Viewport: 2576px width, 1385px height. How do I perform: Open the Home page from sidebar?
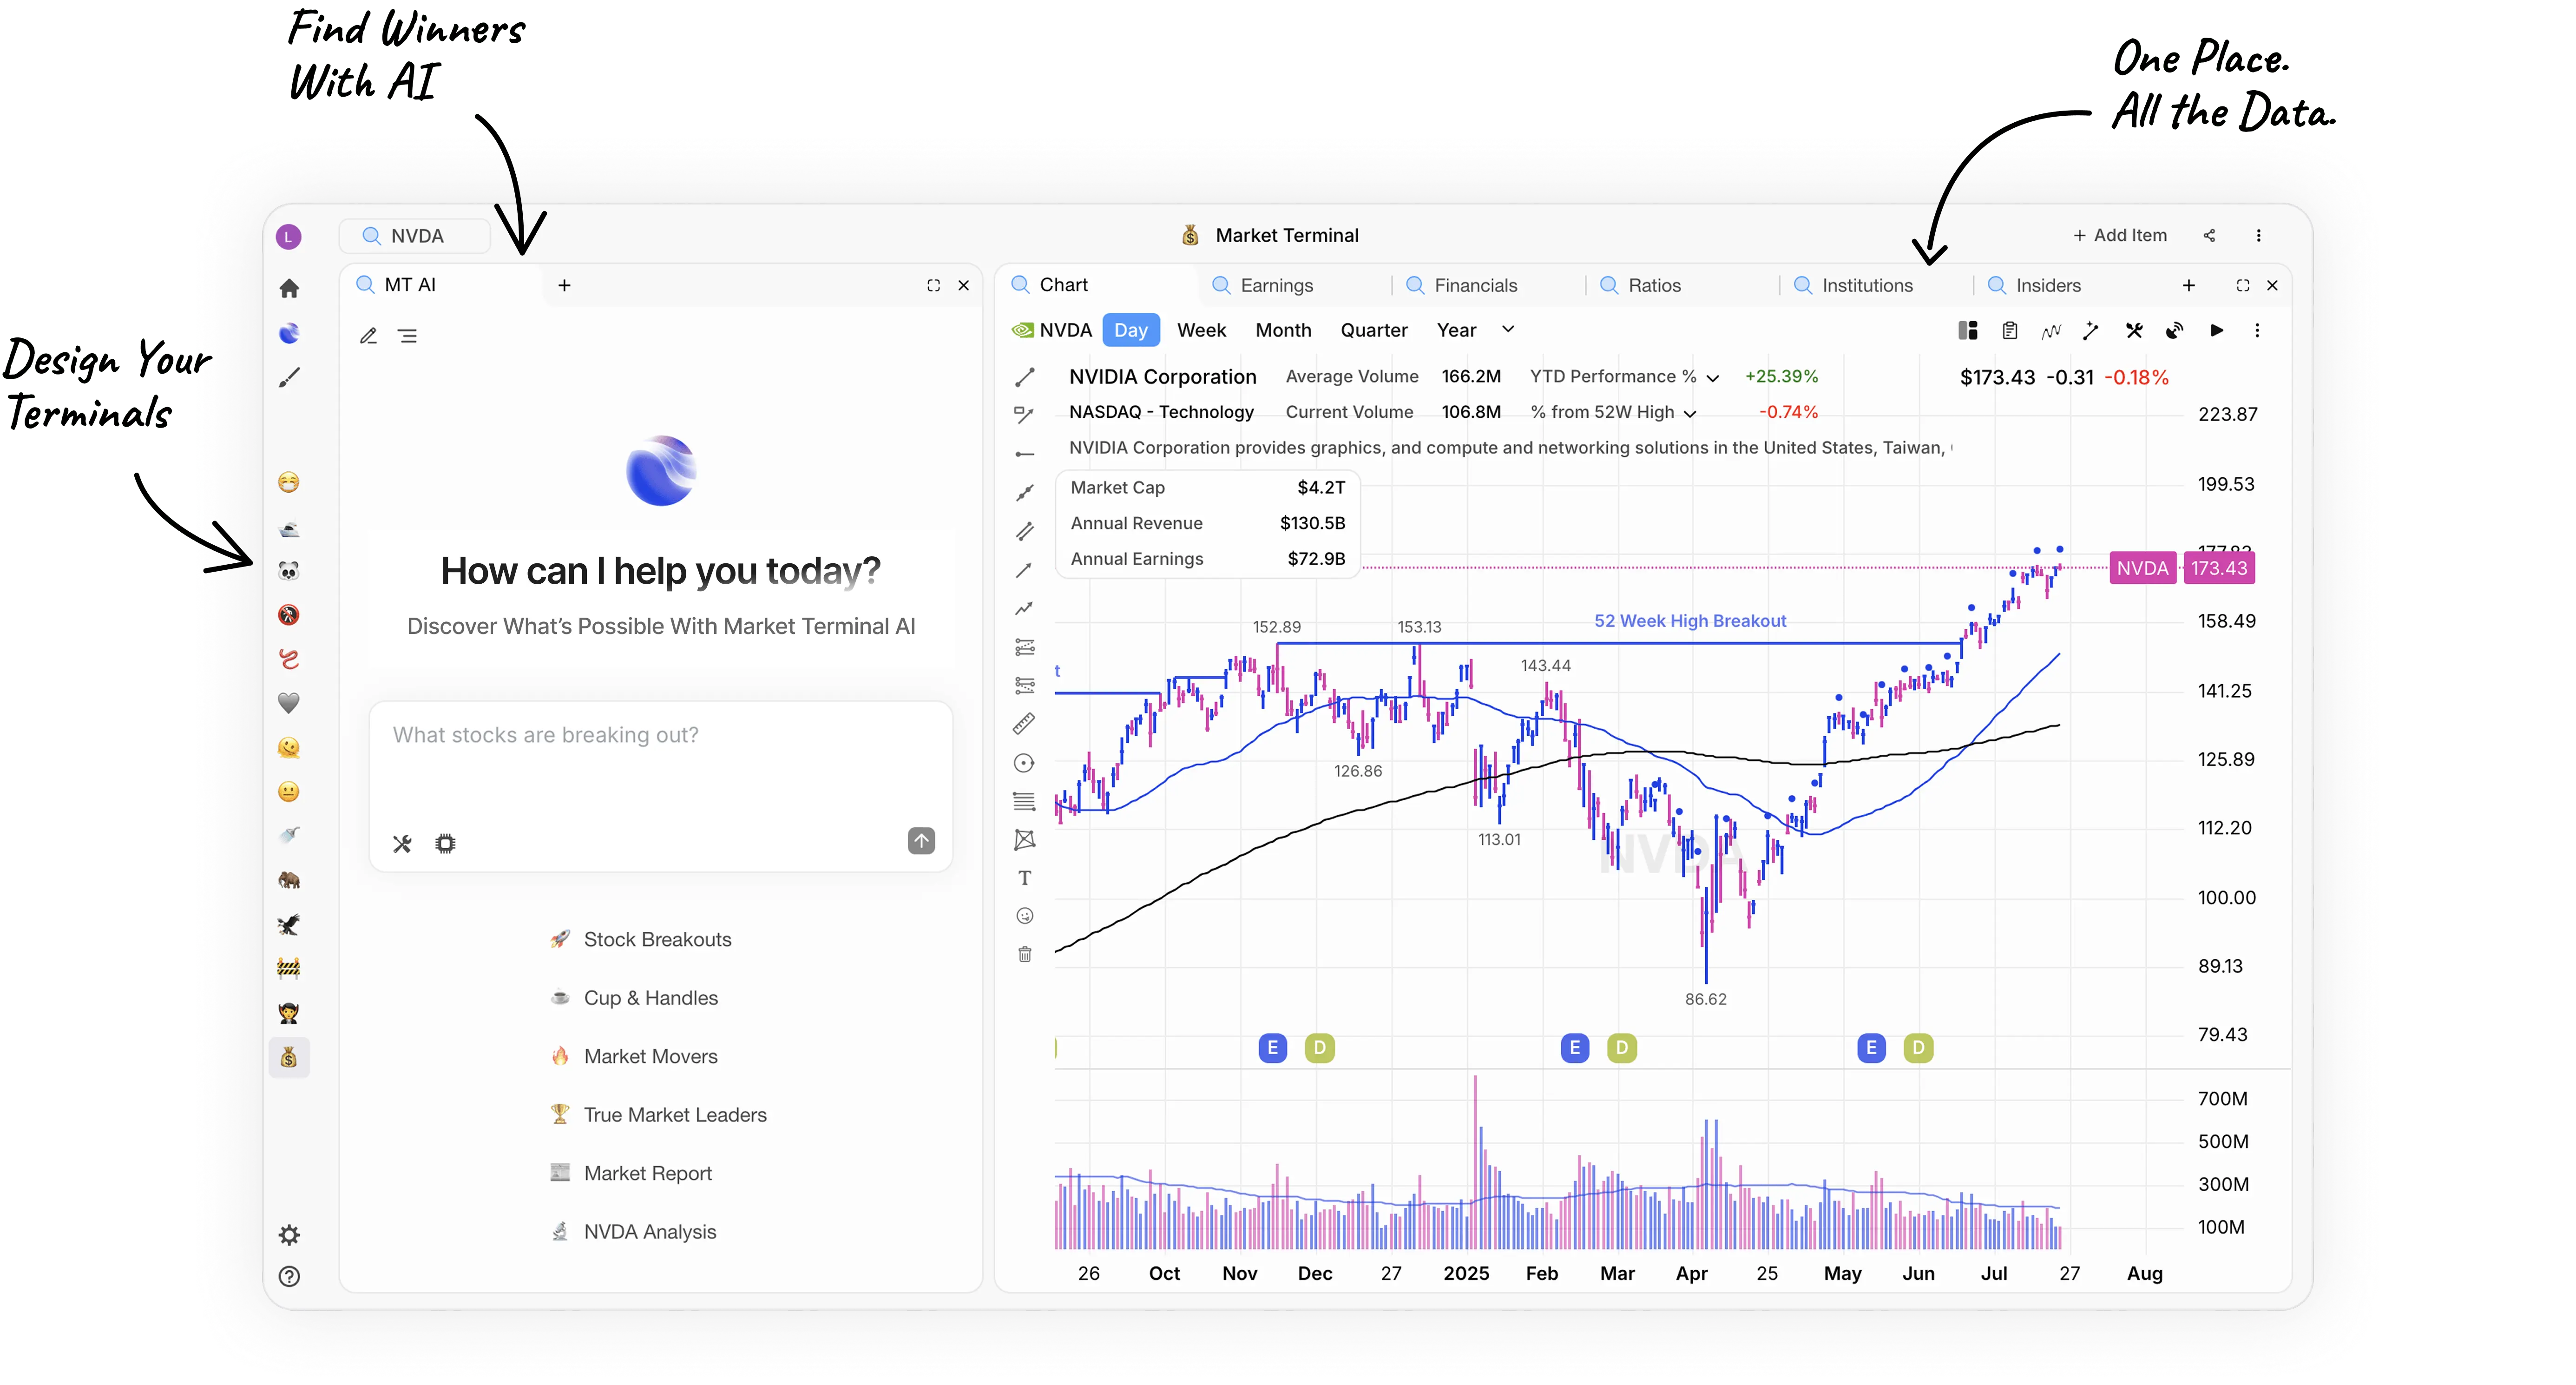tap(289, 289)
